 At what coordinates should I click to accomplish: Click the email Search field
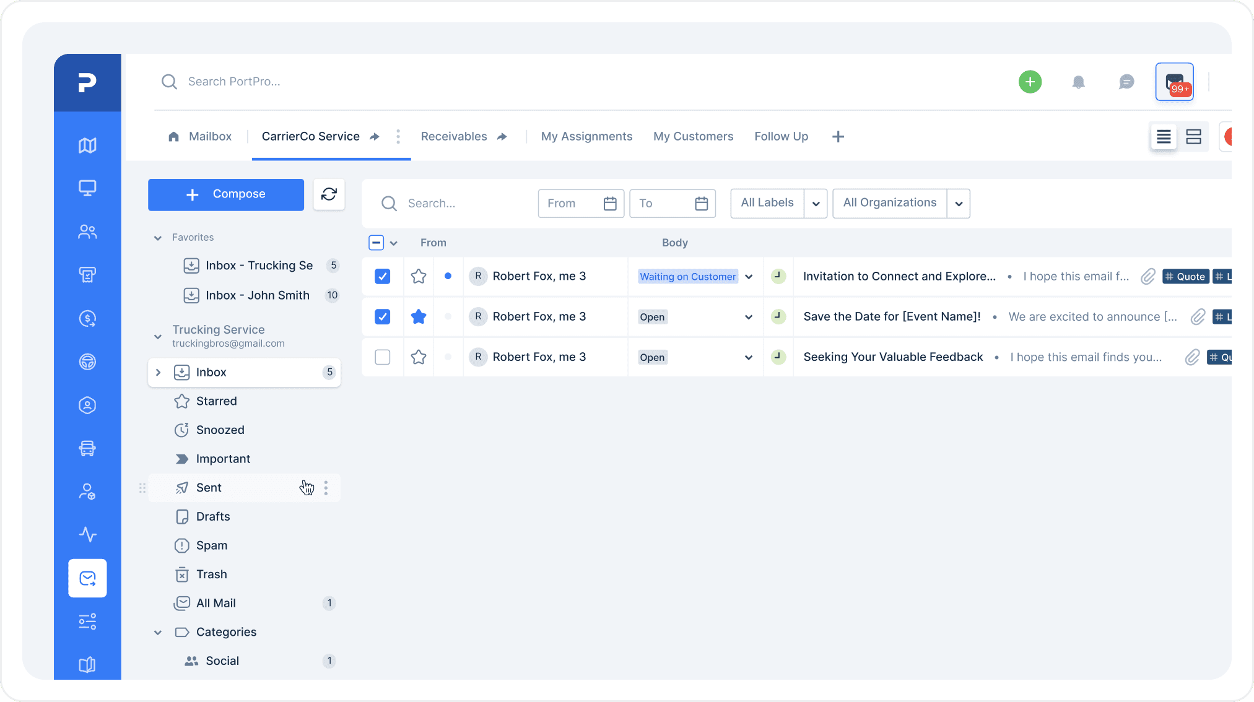coord(431,204)
